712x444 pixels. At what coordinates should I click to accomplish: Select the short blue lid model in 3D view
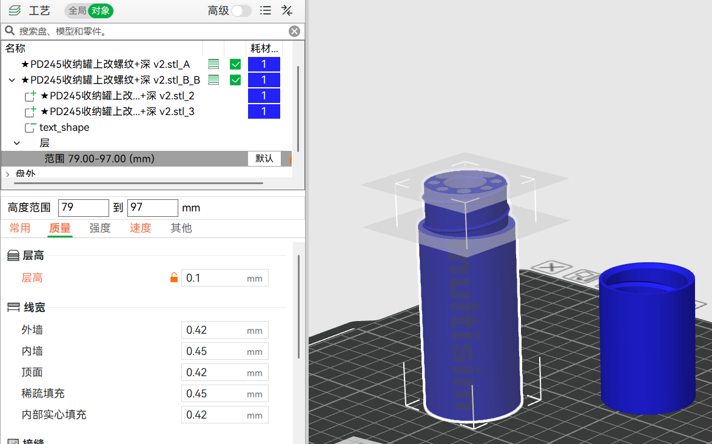[647, 338]
